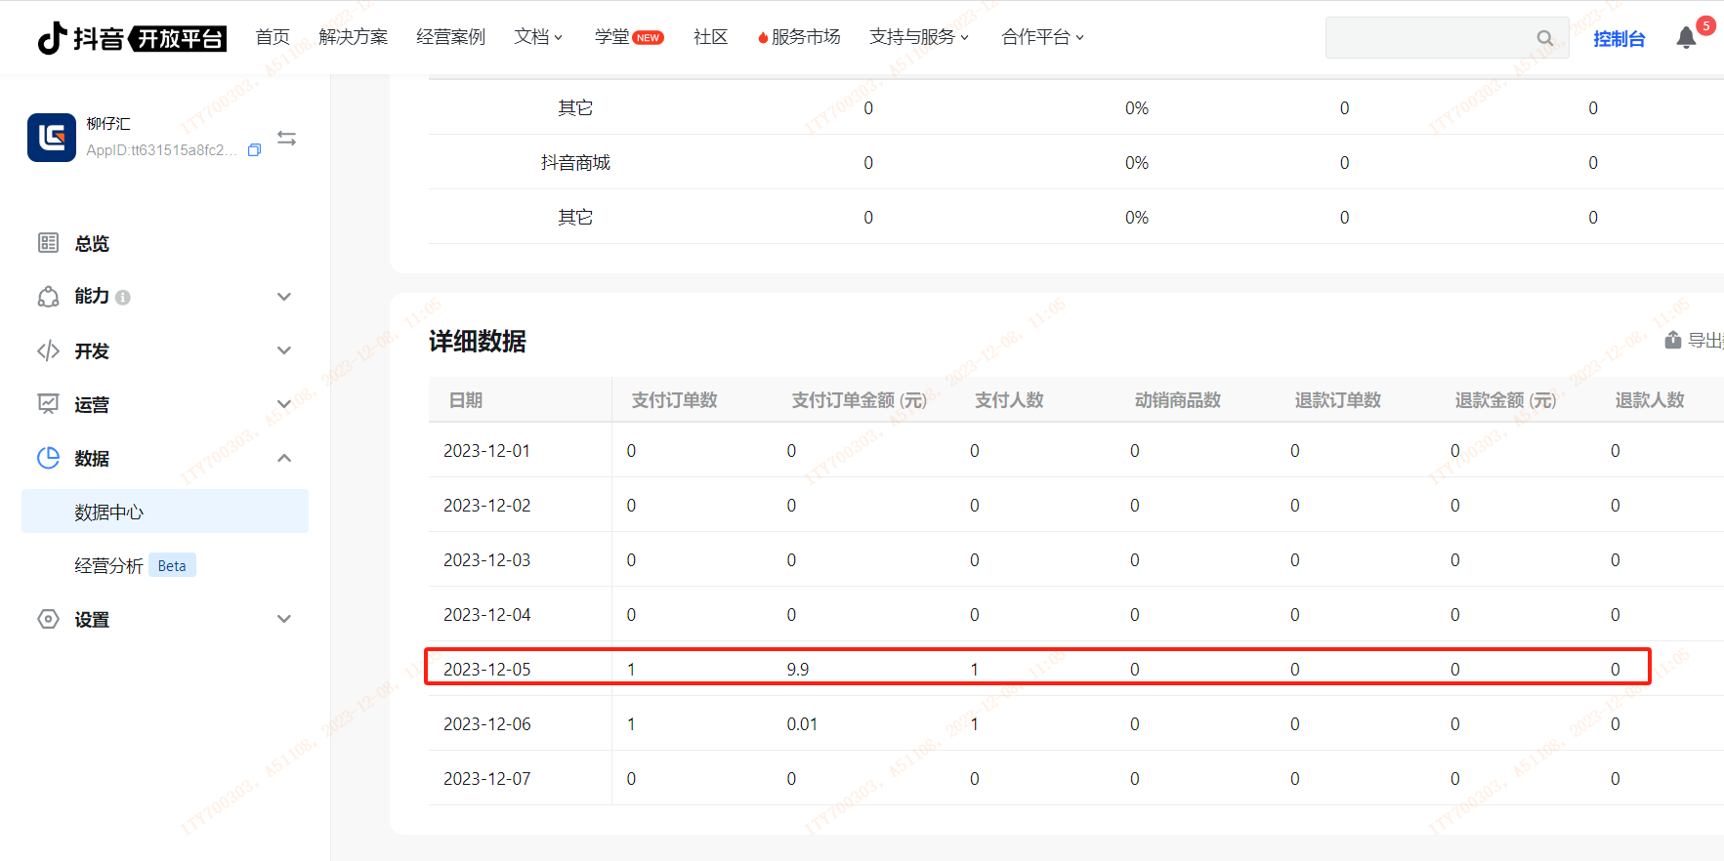This screenshot has width=1724, height=861.
Task: Click the 柳仔汇 app avatar icon
Action: 52,138
